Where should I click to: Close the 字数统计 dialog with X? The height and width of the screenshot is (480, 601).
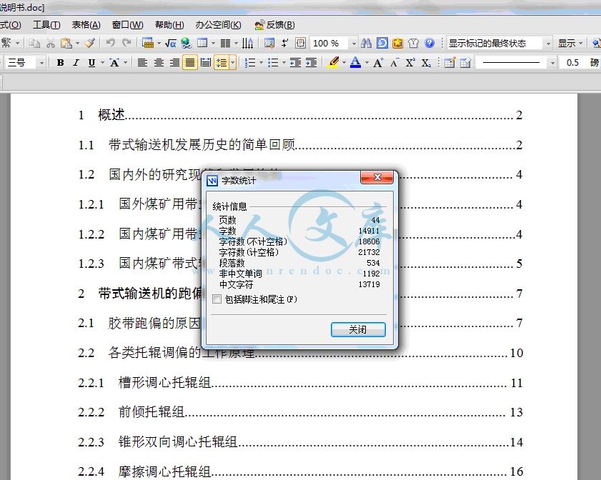[x=377, y=177]
